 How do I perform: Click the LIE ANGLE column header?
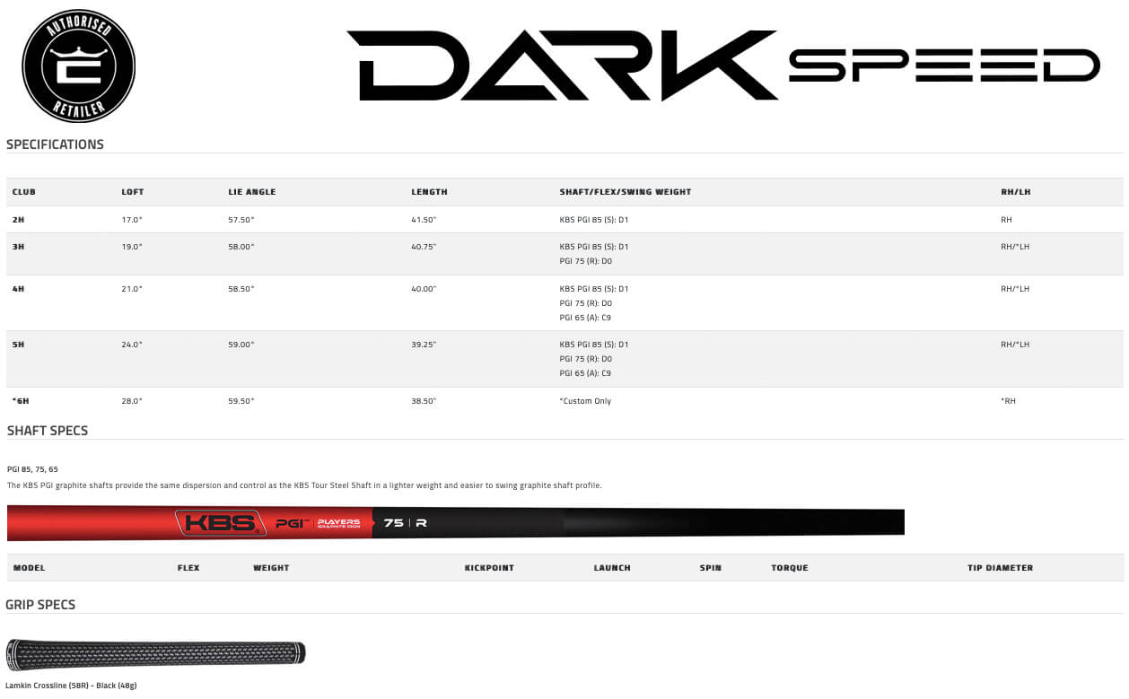[x=252, y=192]
